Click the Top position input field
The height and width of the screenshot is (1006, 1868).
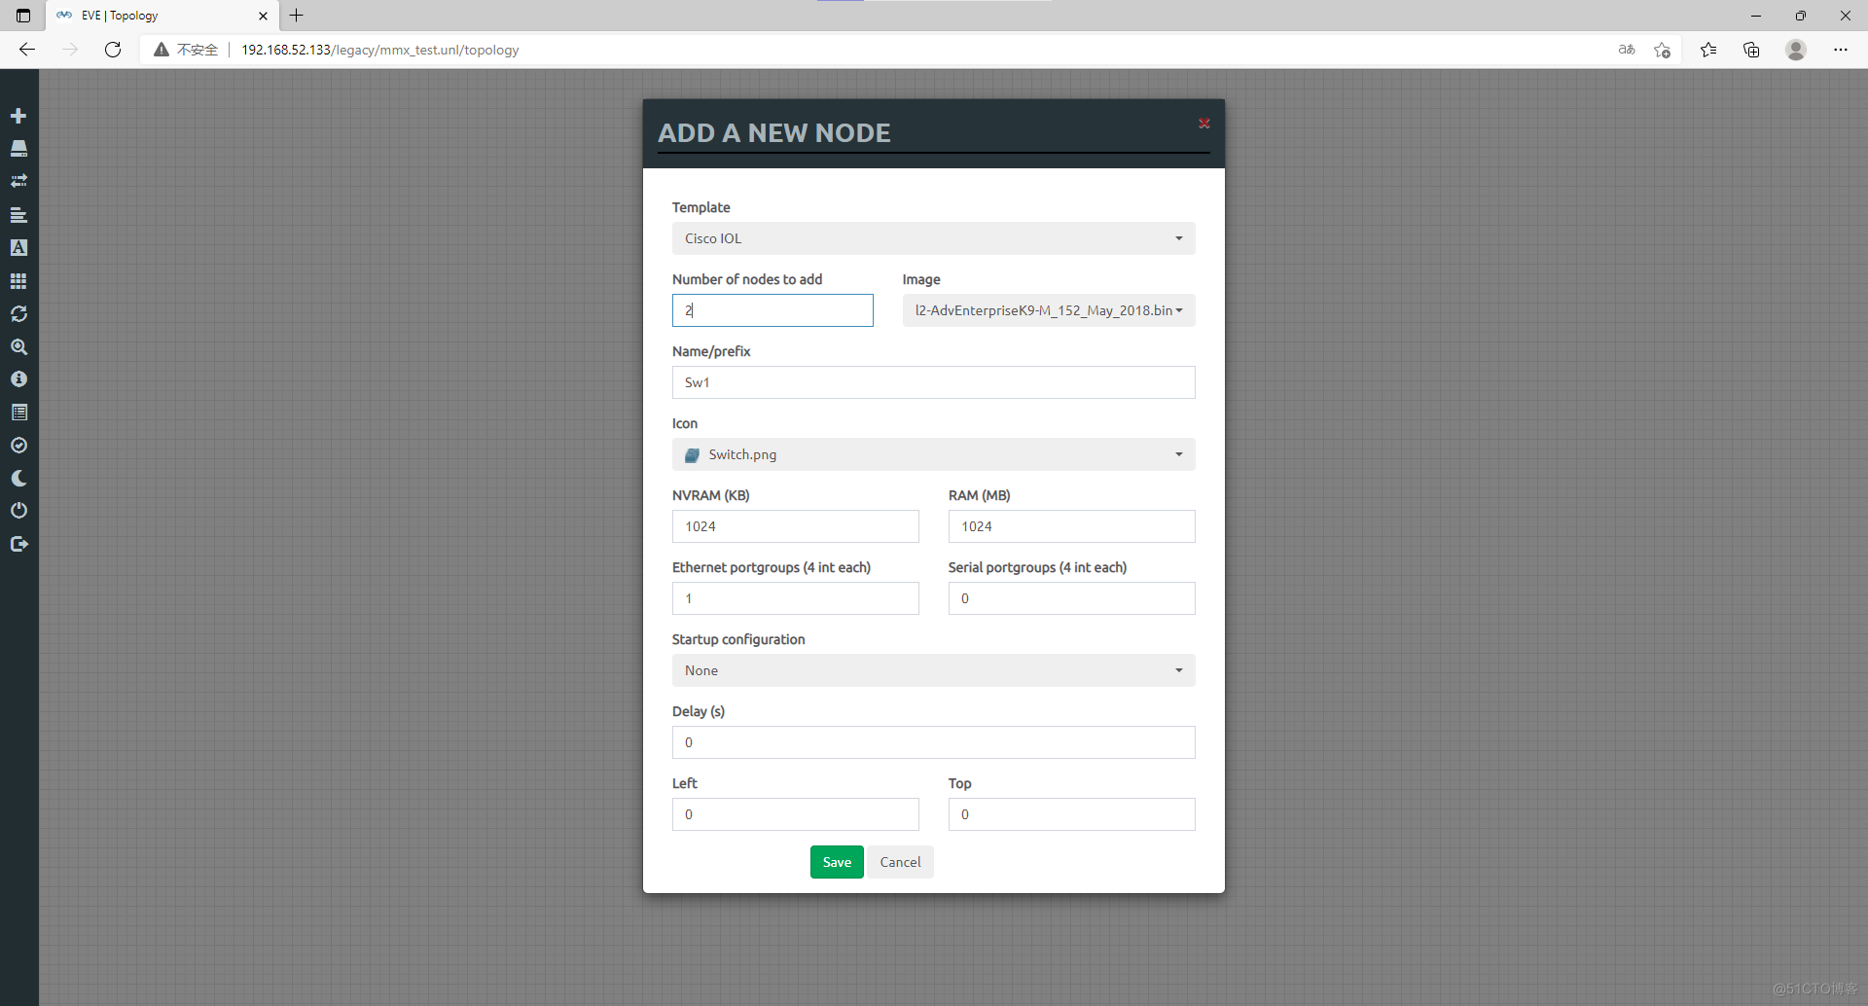(1071, 814)
